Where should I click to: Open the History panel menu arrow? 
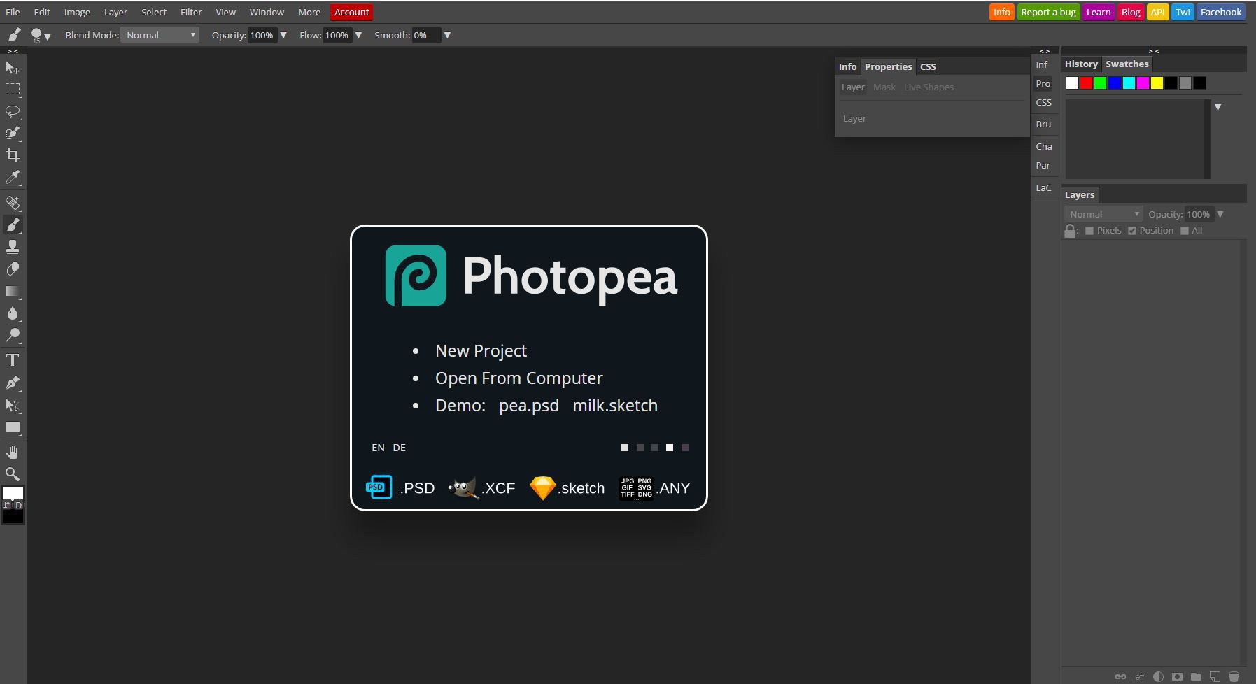click(1218, 107)
